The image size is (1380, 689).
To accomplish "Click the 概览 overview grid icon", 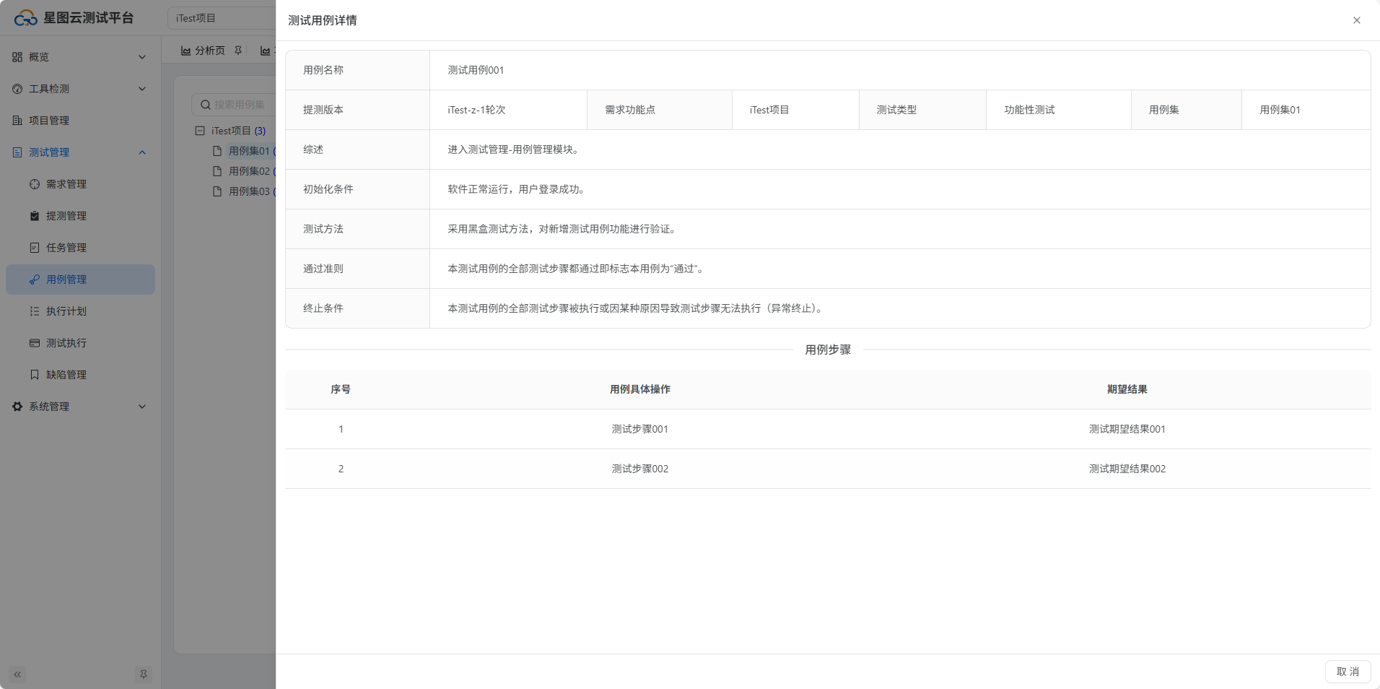I will click(17, 57).
